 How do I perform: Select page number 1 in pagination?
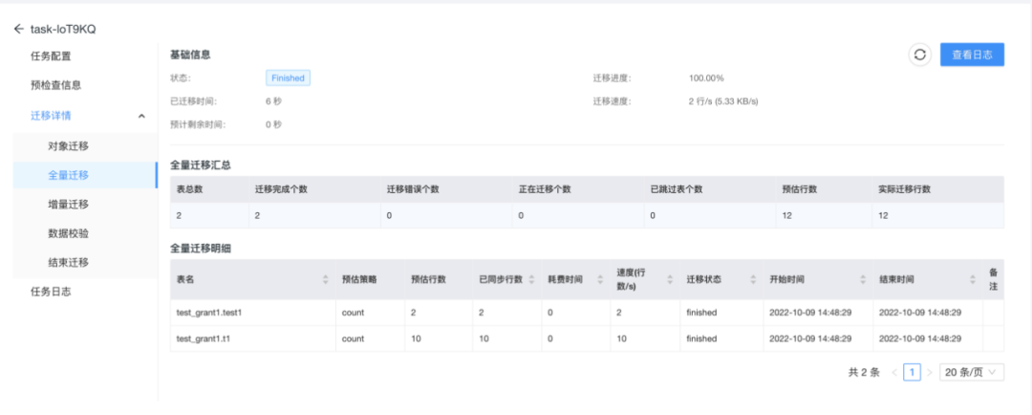pyautogui.click(x=912, y=373)
